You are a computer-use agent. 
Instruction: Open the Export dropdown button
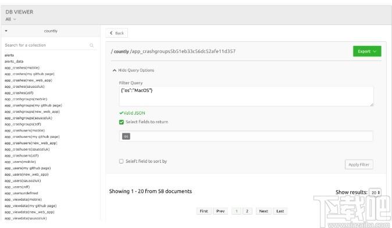click(367, 51)
